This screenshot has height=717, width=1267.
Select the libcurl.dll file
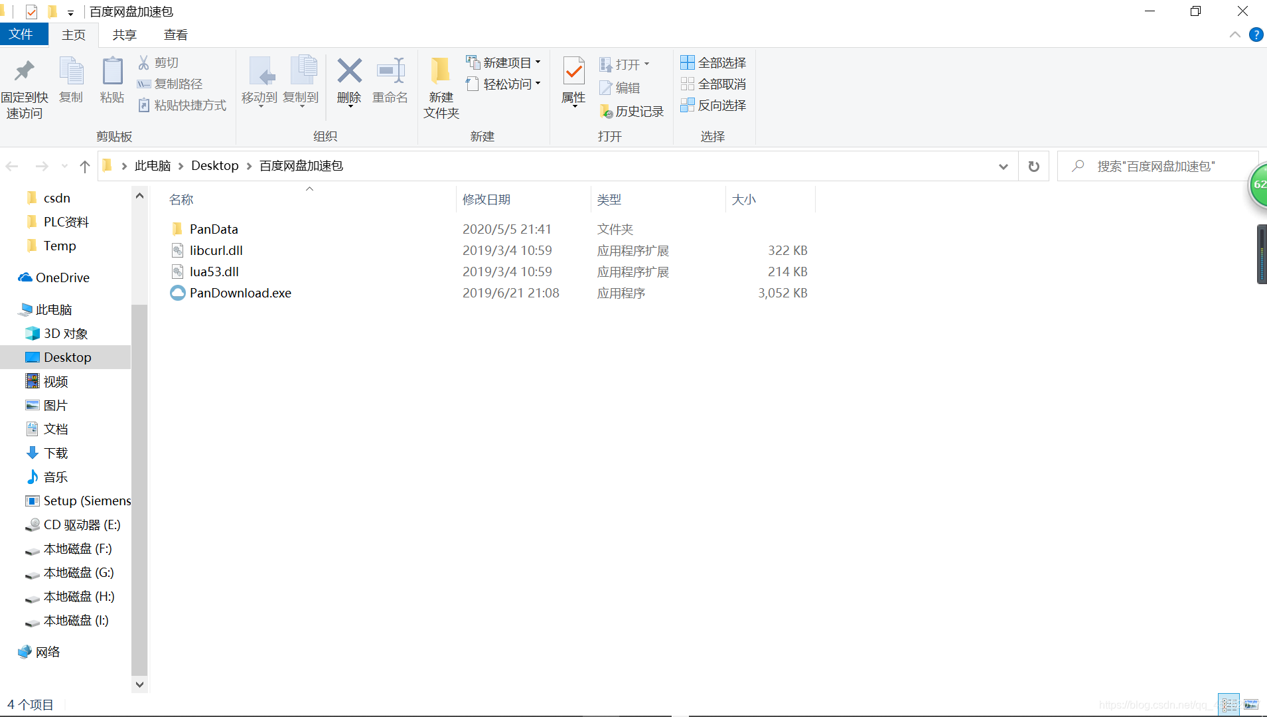(x=216, y=250)
